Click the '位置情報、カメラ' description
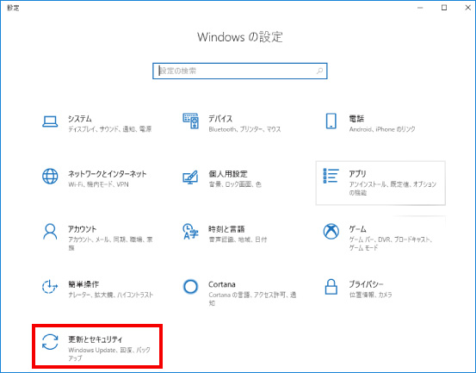476x373 pixels. point(371,295)
